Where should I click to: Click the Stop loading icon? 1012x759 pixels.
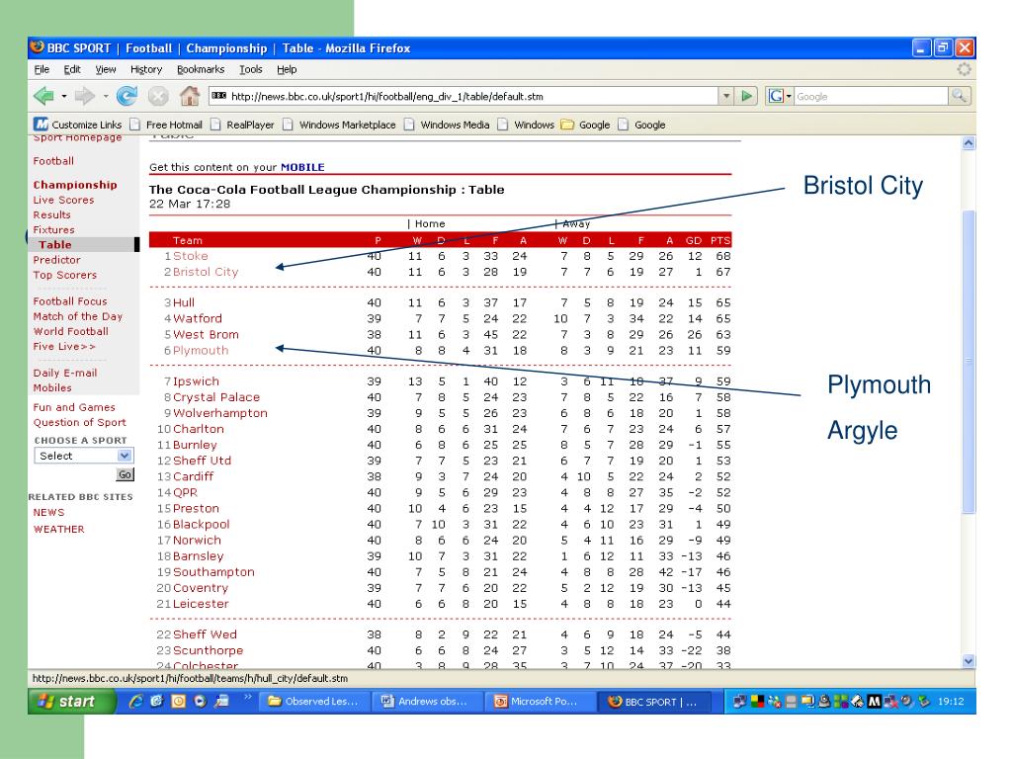pyautogui.click(x=158, y=96)
